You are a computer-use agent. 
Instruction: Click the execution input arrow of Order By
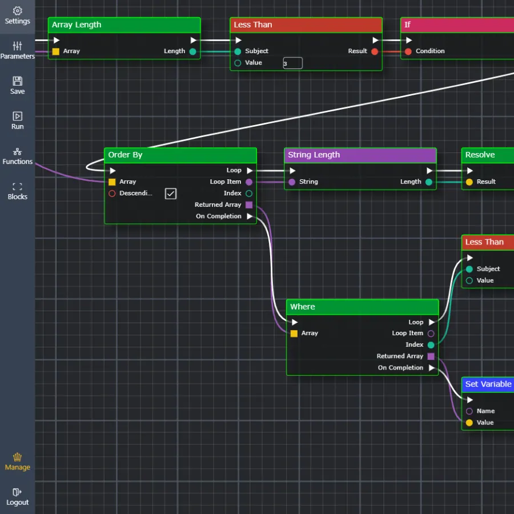pyautogui.click(x=113, y=170)
